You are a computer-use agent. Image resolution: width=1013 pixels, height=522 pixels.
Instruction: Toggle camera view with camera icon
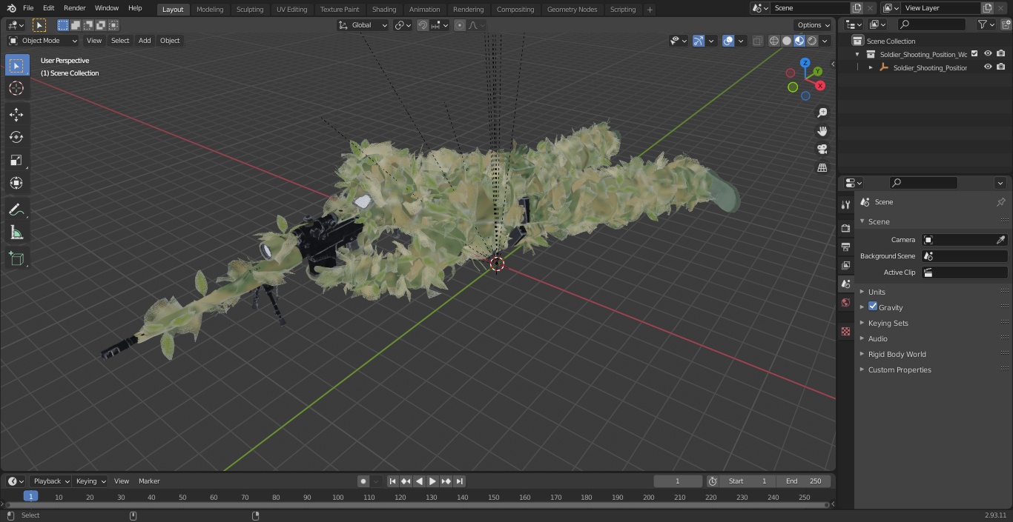(x=822, y=150)
